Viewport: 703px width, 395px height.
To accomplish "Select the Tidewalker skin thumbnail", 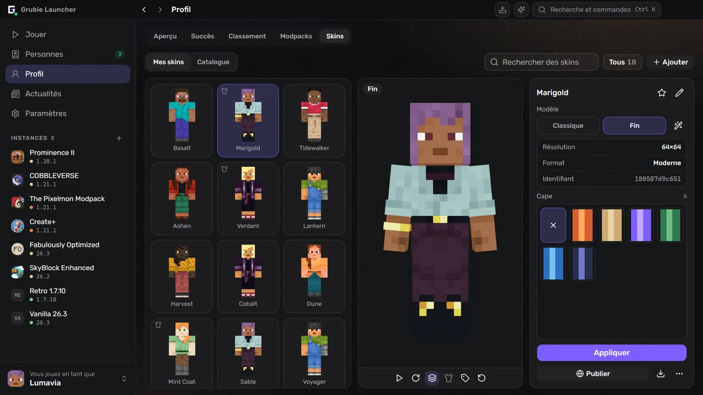I will 314,121.
